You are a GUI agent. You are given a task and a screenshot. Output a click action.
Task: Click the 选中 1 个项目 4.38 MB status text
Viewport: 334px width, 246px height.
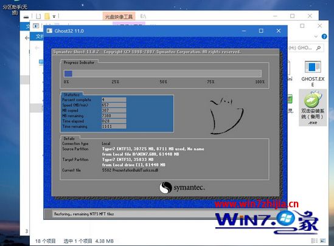(88, 241)
